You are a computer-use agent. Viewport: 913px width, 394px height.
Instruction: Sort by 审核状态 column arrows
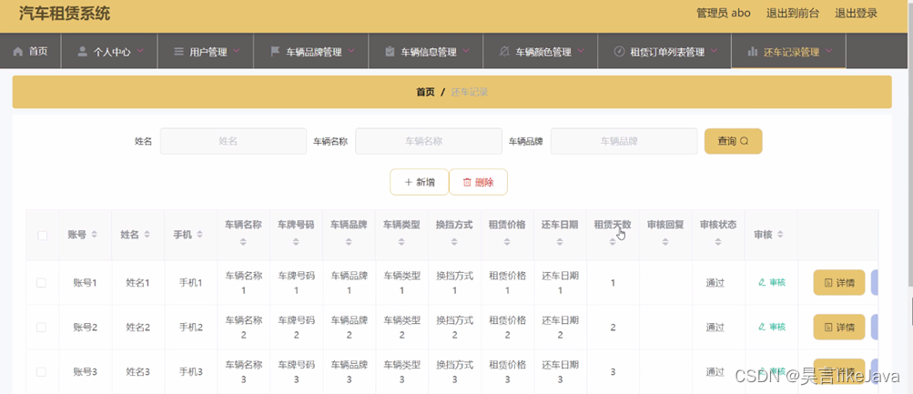(718, 242)
